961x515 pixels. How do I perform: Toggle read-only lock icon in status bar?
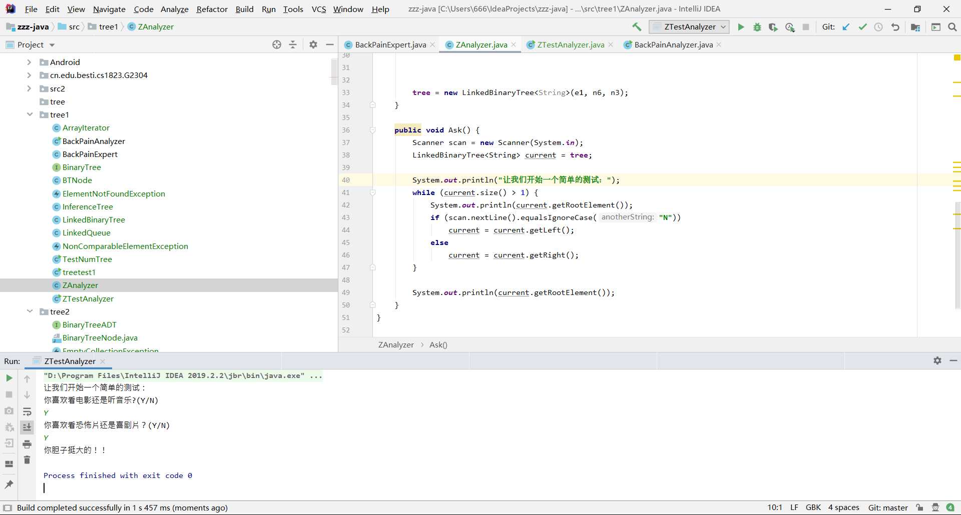coord(920,507)
